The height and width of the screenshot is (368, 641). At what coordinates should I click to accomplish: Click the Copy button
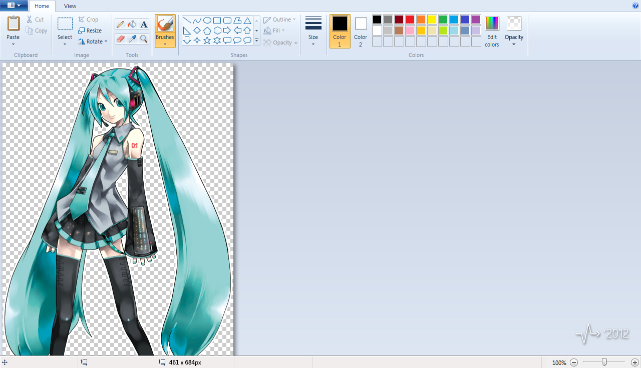36,30
